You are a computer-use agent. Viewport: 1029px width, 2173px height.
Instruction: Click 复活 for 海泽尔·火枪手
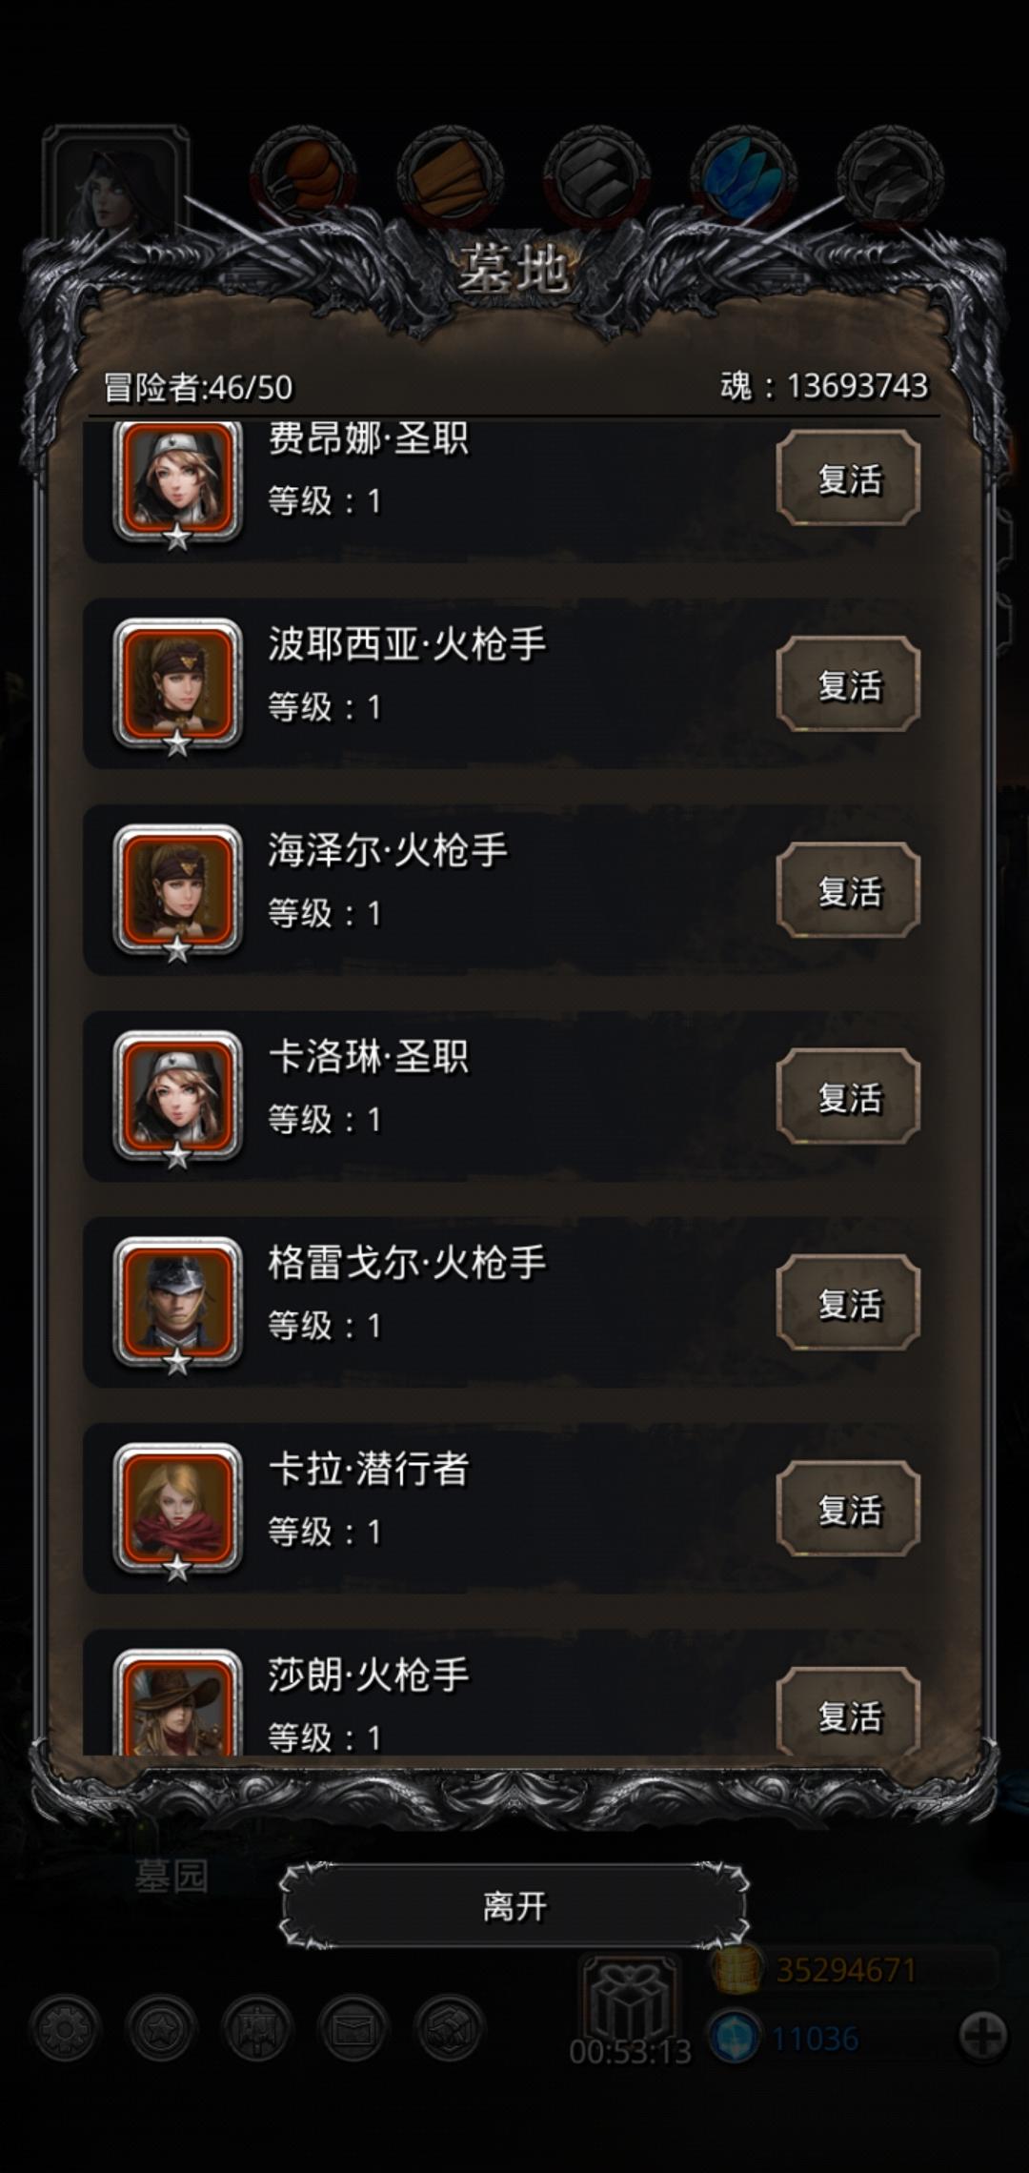[848, 891]
